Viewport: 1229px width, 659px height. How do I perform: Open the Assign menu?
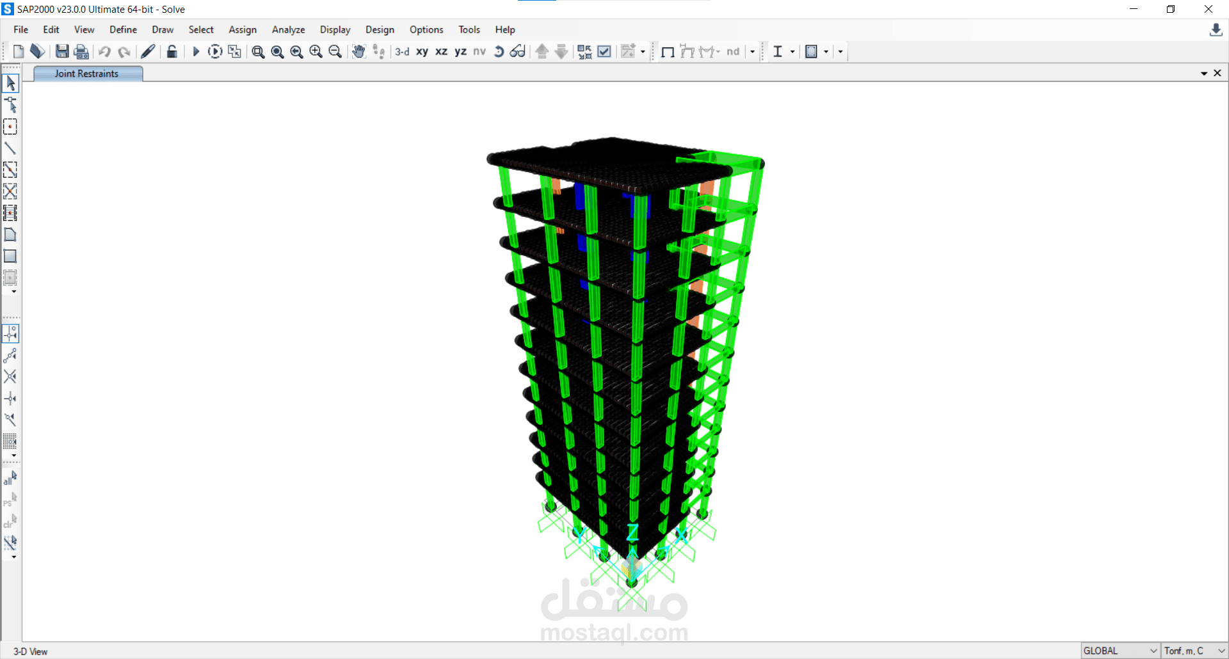click(x=243, y=29)
